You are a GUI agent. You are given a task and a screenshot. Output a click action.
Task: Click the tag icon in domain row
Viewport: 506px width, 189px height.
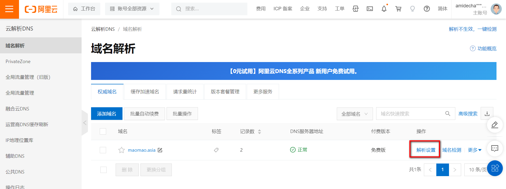pyautogui.click(x=216, y=150)
